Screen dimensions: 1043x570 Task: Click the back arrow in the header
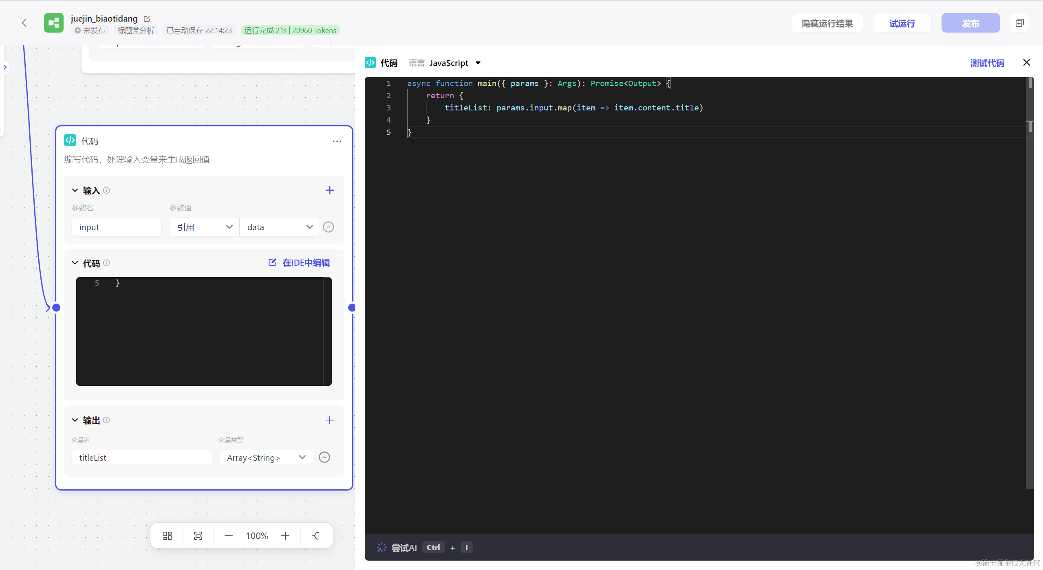pyautogui.click(x=24, y=23)
